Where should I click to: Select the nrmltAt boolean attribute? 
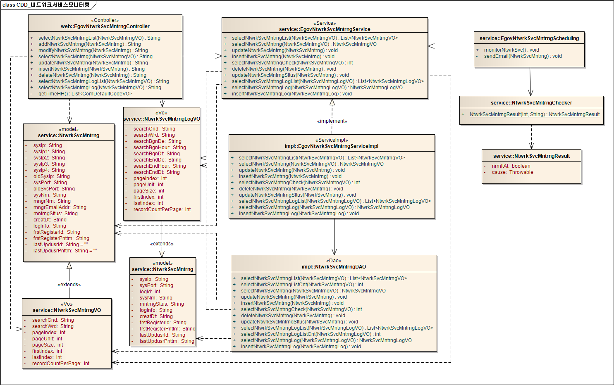tap(511, 166)
